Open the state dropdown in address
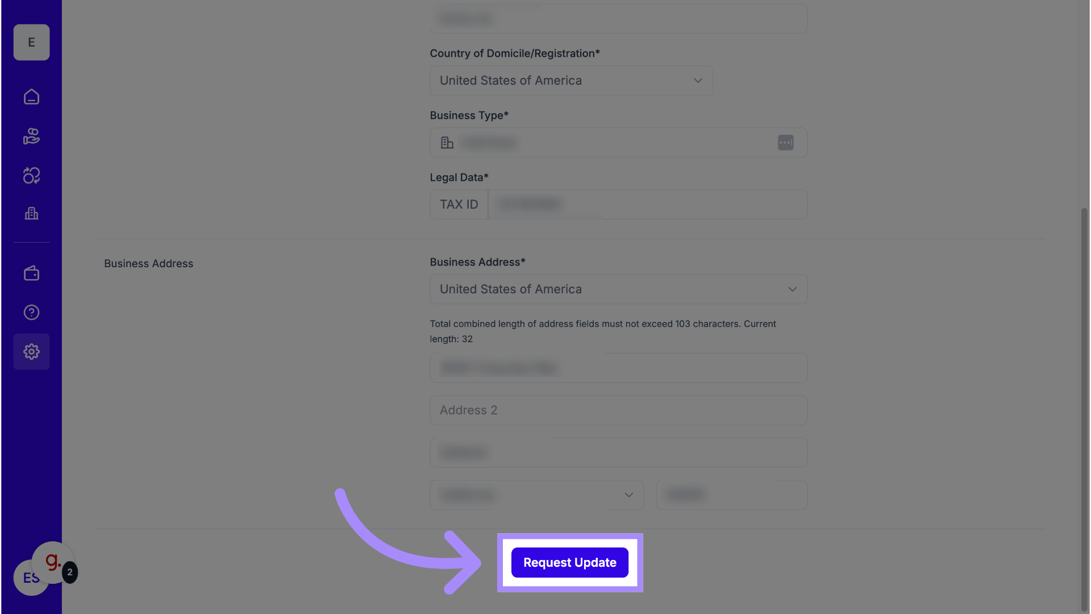This screenshot has width=1091, height=614. click(536, 495)
